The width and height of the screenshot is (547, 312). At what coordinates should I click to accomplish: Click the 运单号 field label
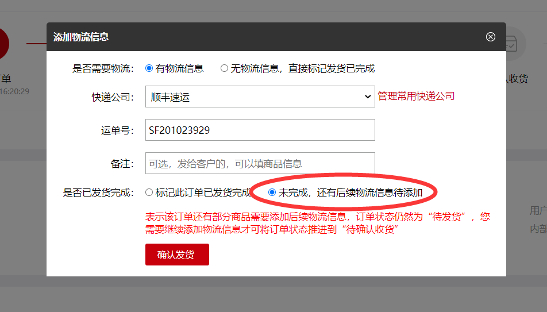117,130
